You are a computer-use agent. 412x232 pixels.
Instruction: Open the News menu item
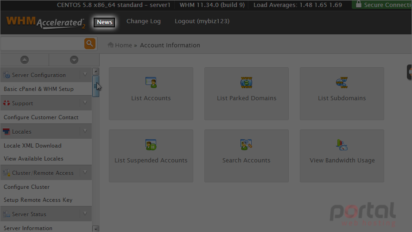105,22
